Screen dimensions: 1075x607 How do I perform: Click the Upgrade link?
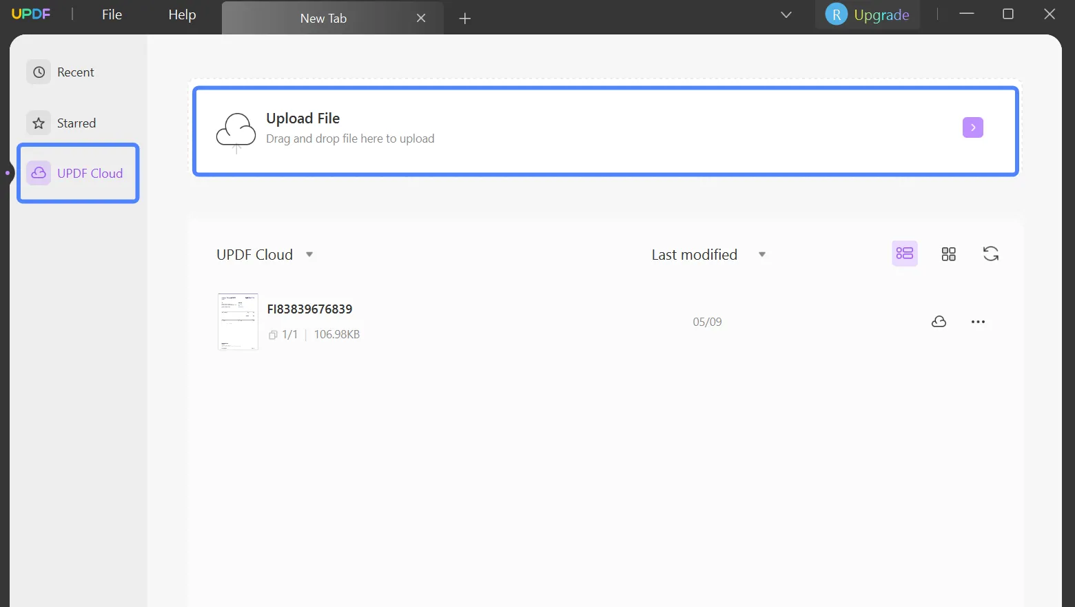click(882, 14)
